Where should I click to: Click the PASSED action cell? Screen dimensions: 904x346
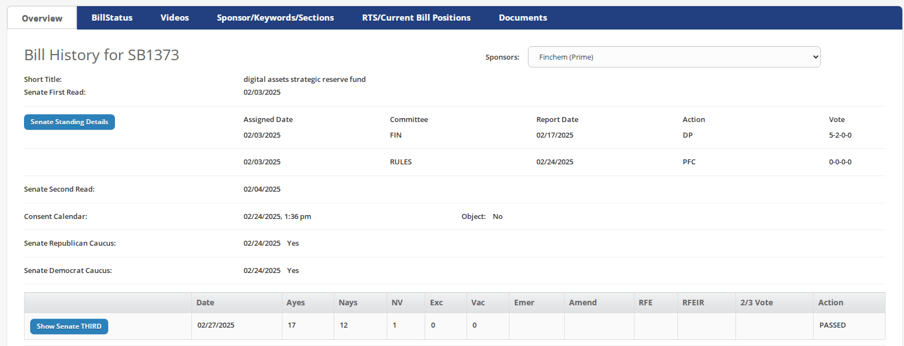pos(832,325)
